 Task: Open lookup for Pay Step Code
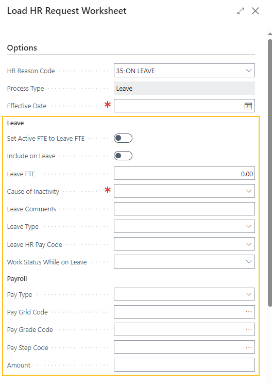point(249,347)
